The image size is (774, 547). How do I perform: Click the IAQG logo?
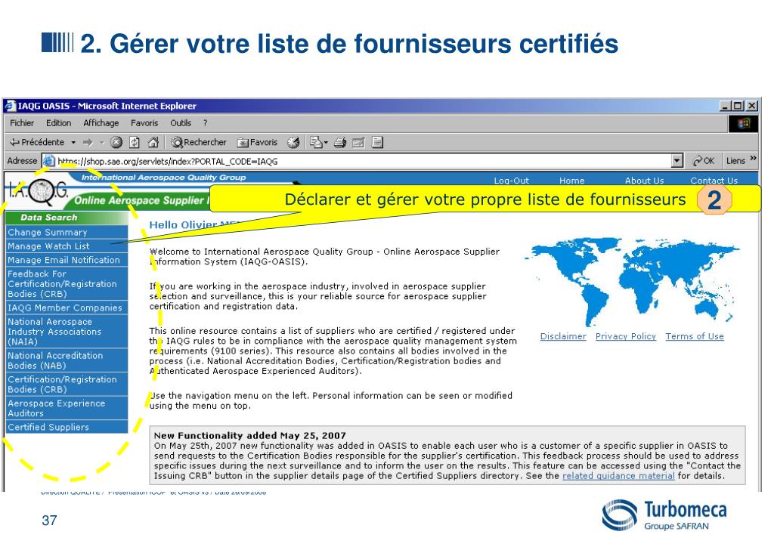click(x=37, y=191)
